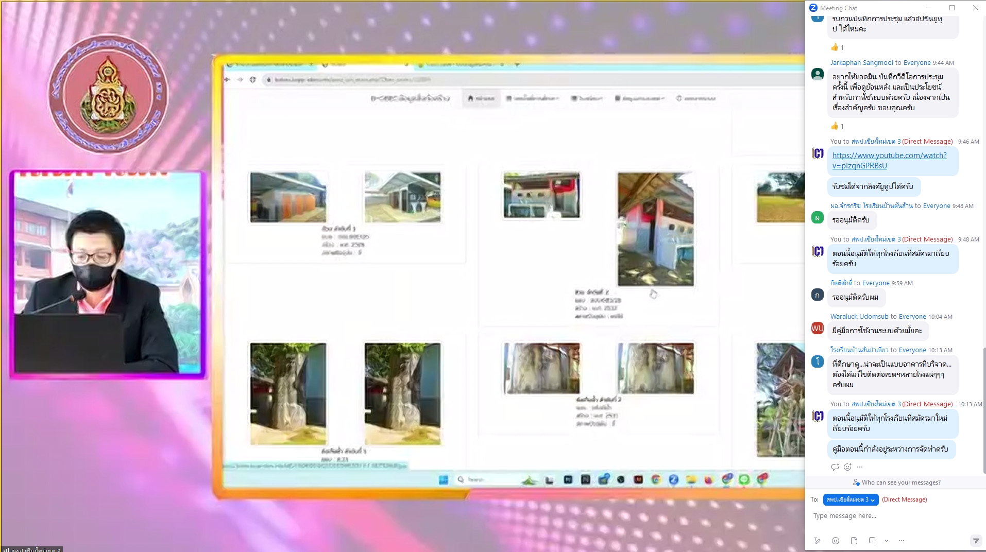This screenshot has height=552, width=986.
Task: Send the chat message with arrow icon
Action: [x=975, y=541]
